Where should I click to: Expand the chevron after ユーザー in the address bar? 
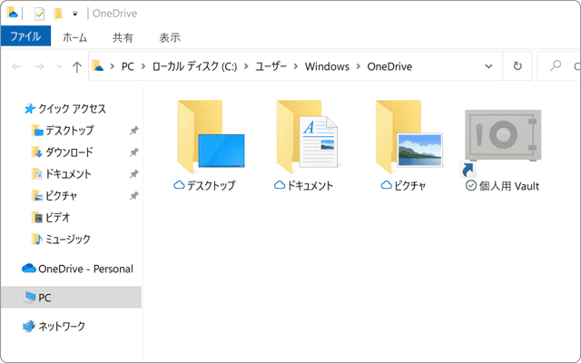click(x=296, y=66)
